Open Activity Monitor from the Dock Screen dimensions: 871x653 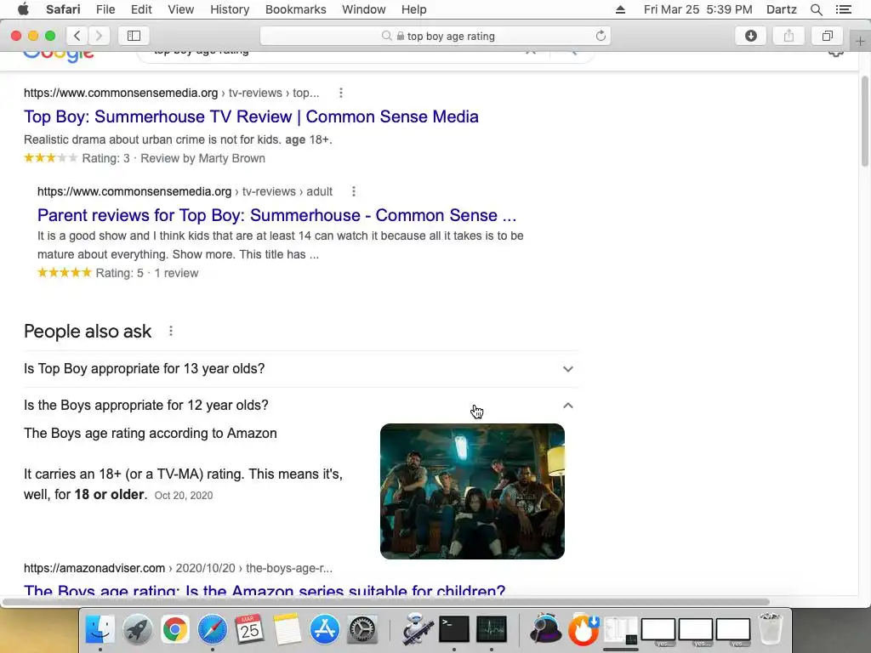coord(492,630)
